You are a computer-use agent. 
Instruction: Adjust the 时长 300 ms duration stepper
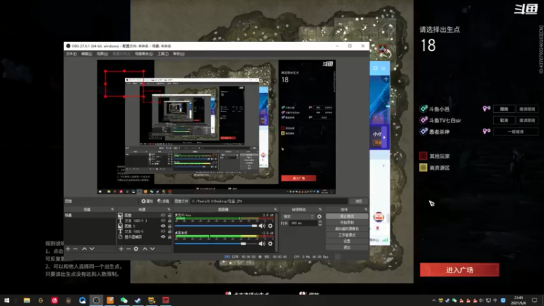point(320,223)
